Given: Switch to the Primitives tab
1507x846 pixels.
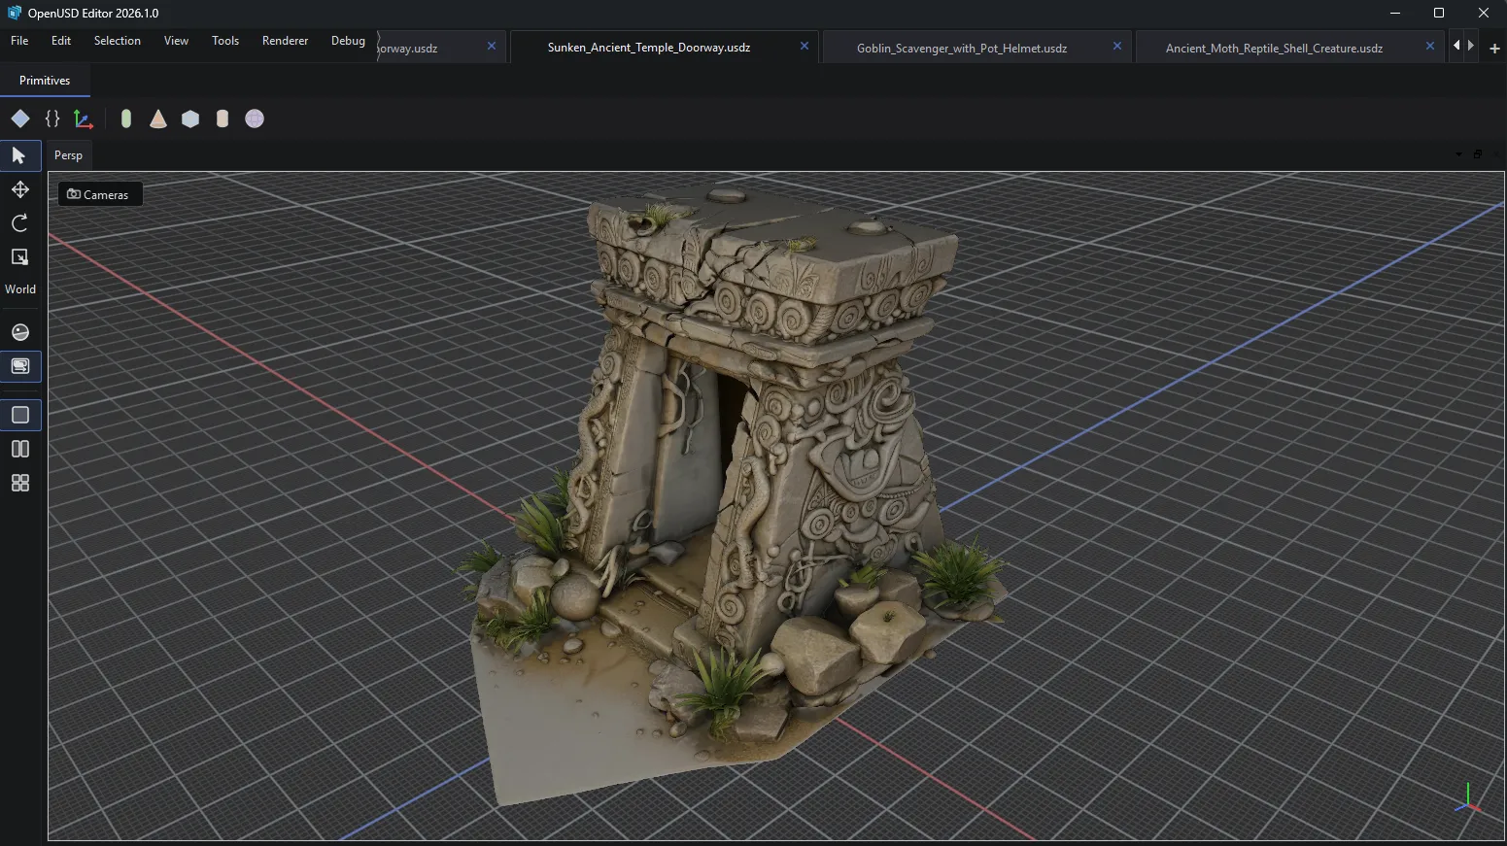Looking at the screenshot, I should (45, 81).
